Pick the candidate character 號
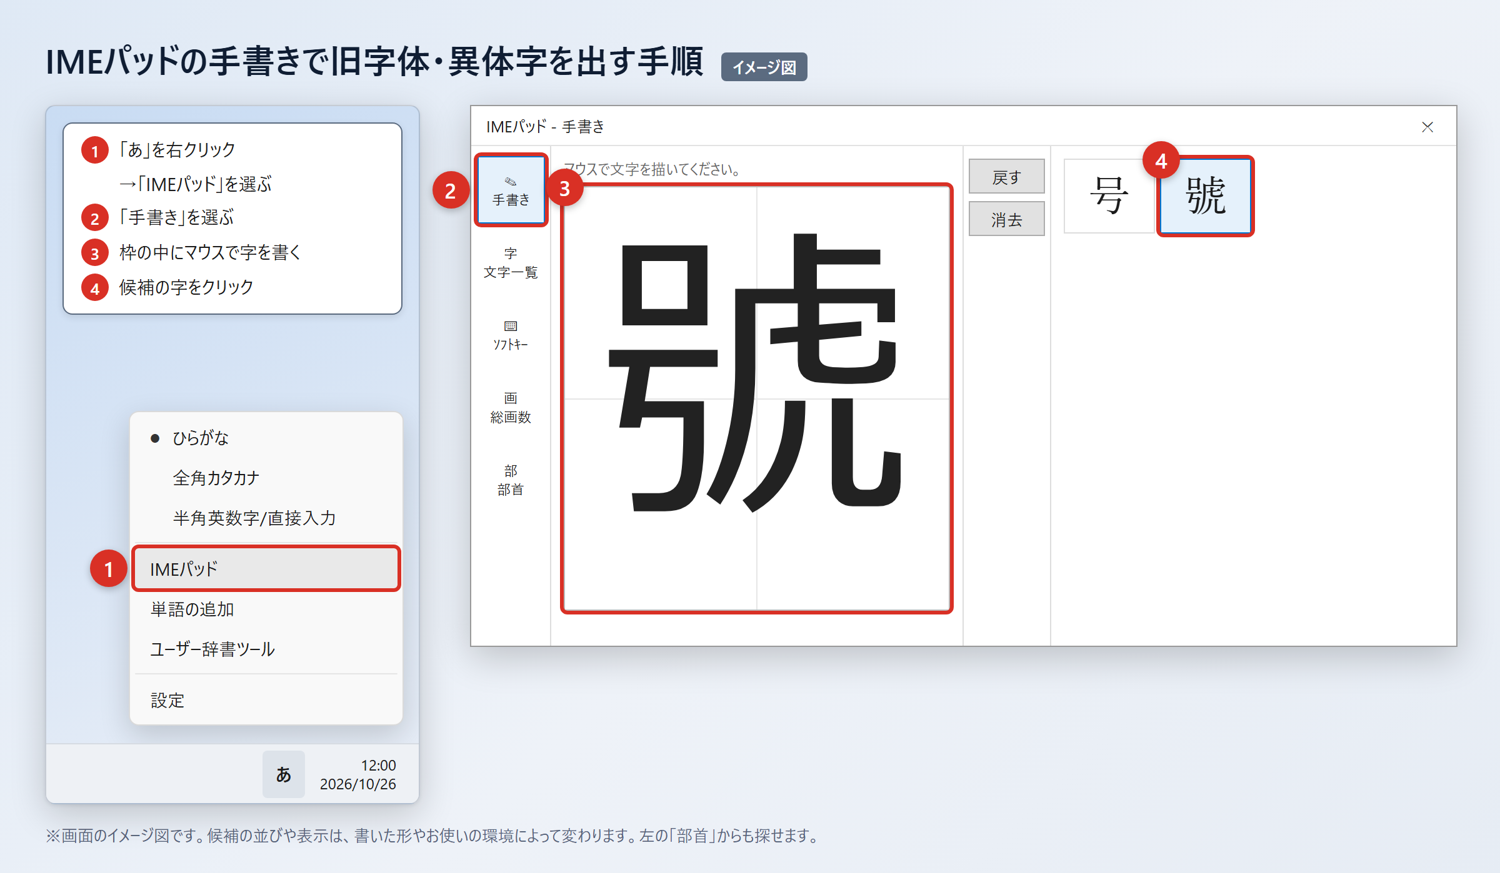Viewport: 1500px width, 873px height. [x=1206, y=195]
